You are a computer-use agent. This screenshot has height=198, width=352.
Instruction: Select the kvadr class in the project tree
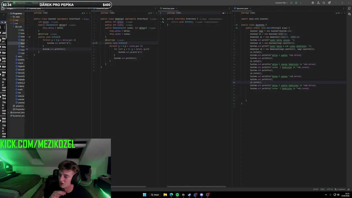20,89
